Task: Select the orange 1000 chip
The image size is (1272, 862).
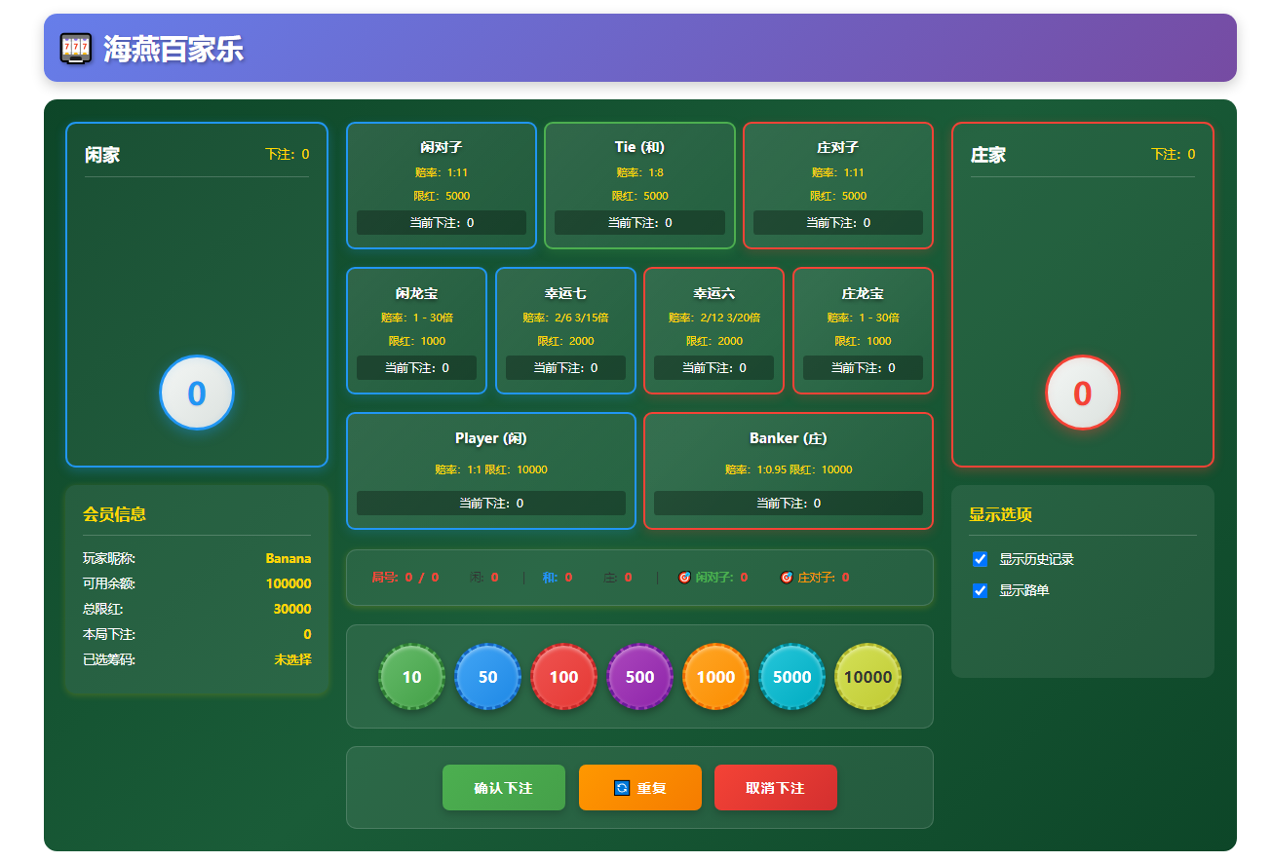Action: (715, 676)
